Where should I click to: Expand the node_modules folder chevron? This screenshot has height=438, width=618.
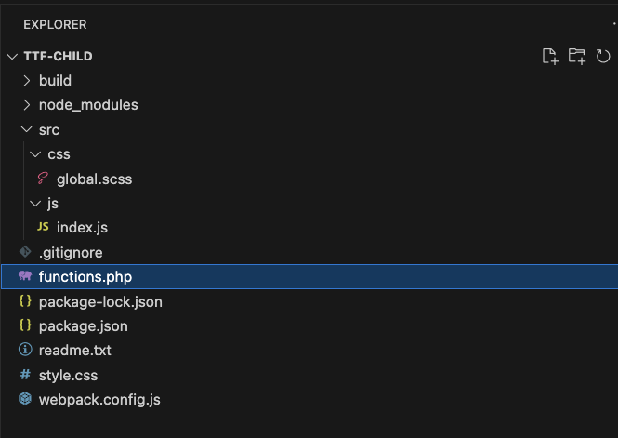pyautogui.click(x=27, y=105)
